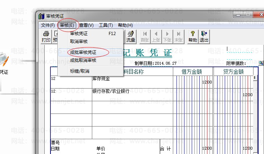Image resolution: width=264 pixels, height=154 pixels.
Task: Open the 查看(V) menu
Action: [x=86, y=25]
